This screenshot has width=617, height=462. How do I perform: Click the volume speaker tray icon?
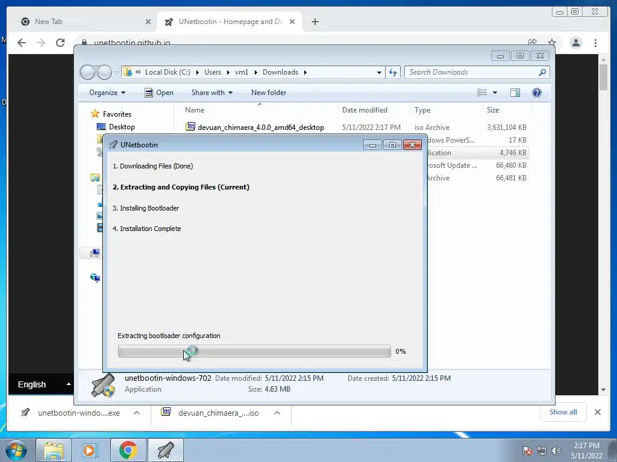tap(556, 451)
